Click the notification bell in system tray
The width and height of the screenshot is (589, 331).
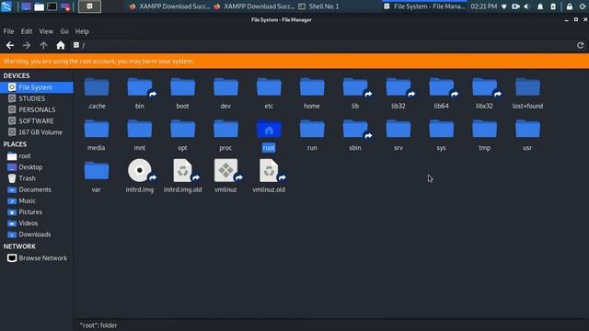pos(540,6)
